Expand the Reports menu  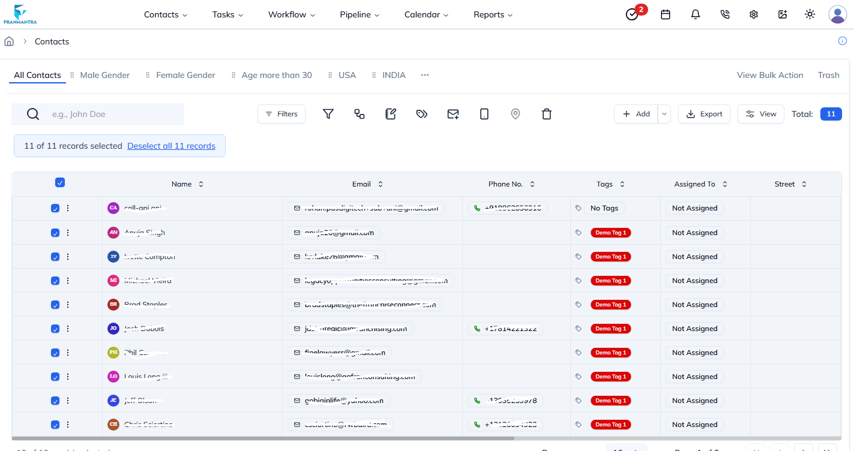point(493,14)
